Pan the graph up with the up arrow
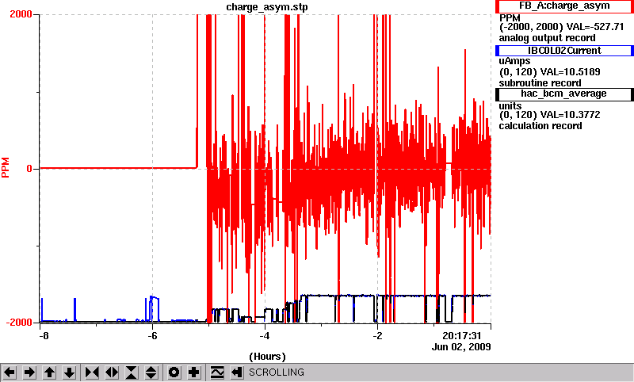Viewport: 634px width, 382px height. (x=49, y=372)
